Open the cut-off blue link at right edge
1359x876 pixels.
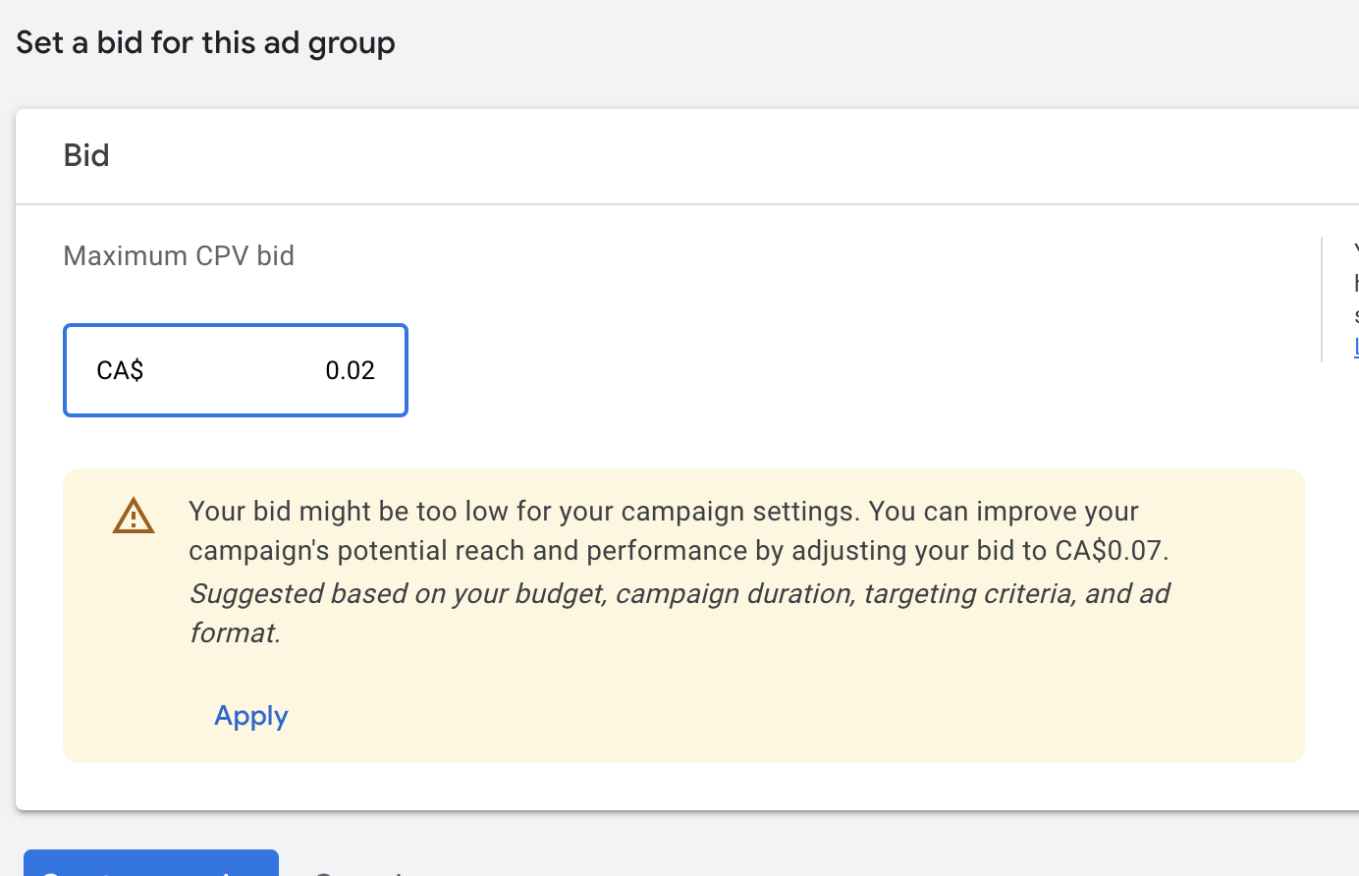1356,347
